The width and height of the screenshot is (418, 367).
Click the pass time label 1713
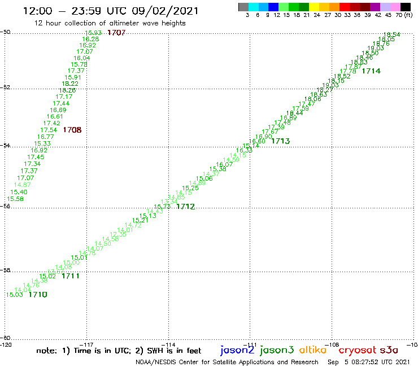point(280,141)
